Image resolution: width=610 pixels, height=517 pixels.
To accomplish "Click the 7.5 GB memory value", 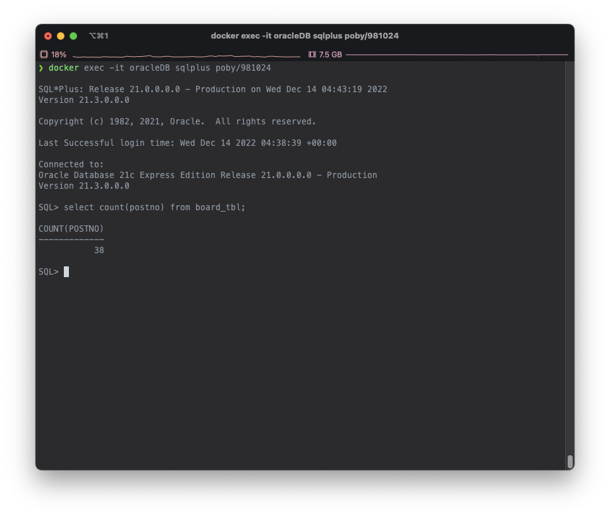I will tap(331, 55).
